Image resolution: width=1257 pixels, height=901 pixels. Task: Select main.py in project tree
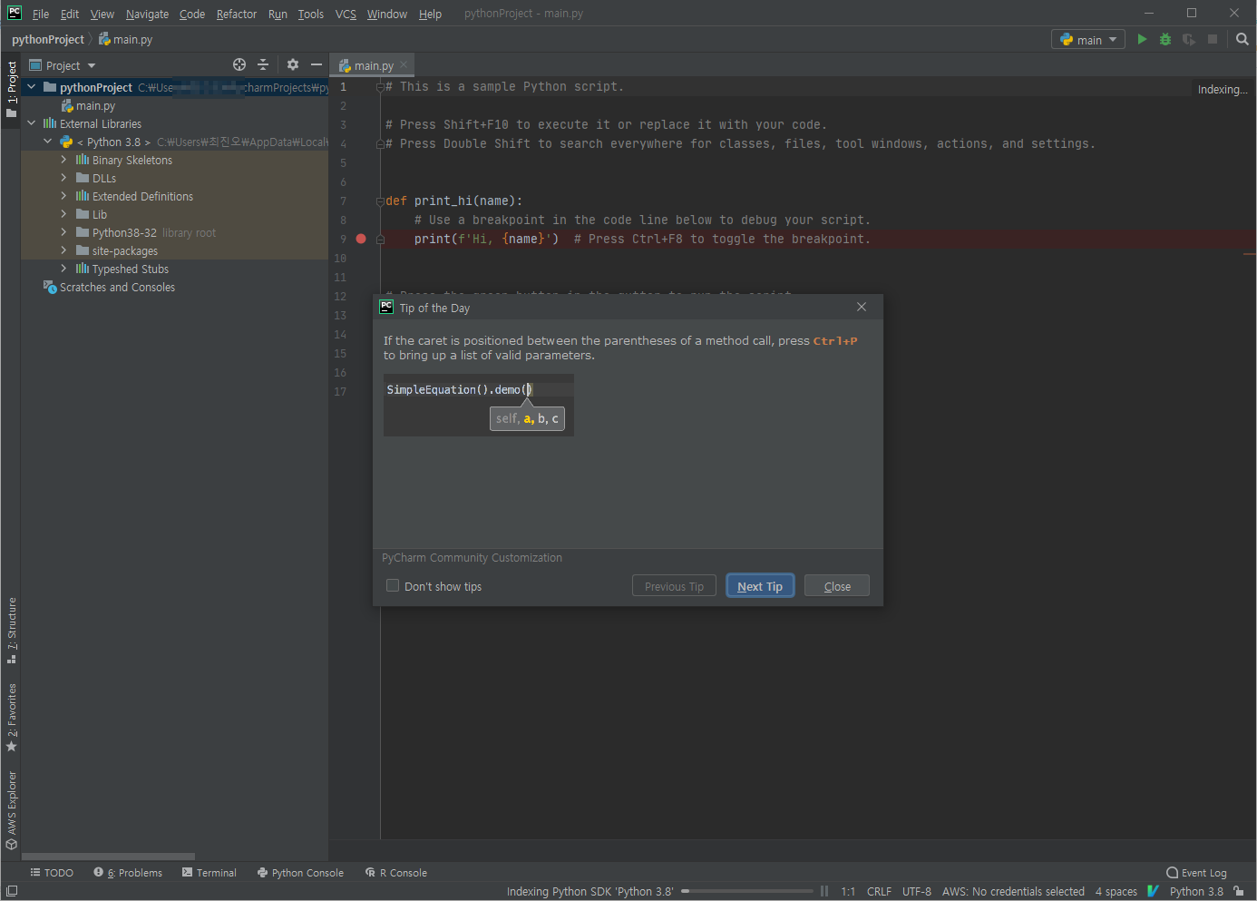pos(88,105)
